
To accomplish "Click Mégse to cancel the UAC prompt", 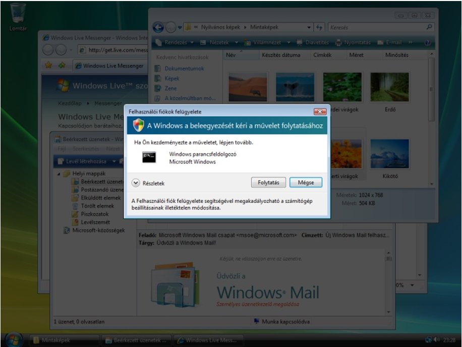I will tap(306, 183).
